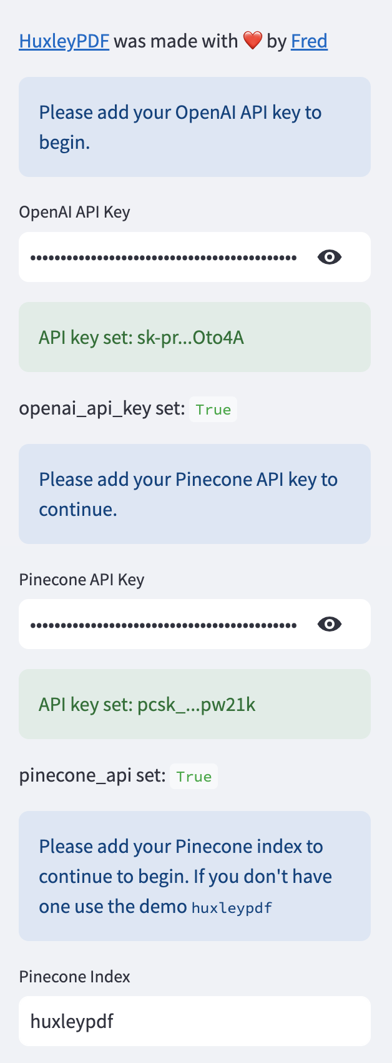Click the 'pcsk_...pw21k' key set confirmation
The image size is (392, 1063).
pyautogui.click(x=147, y=705)
